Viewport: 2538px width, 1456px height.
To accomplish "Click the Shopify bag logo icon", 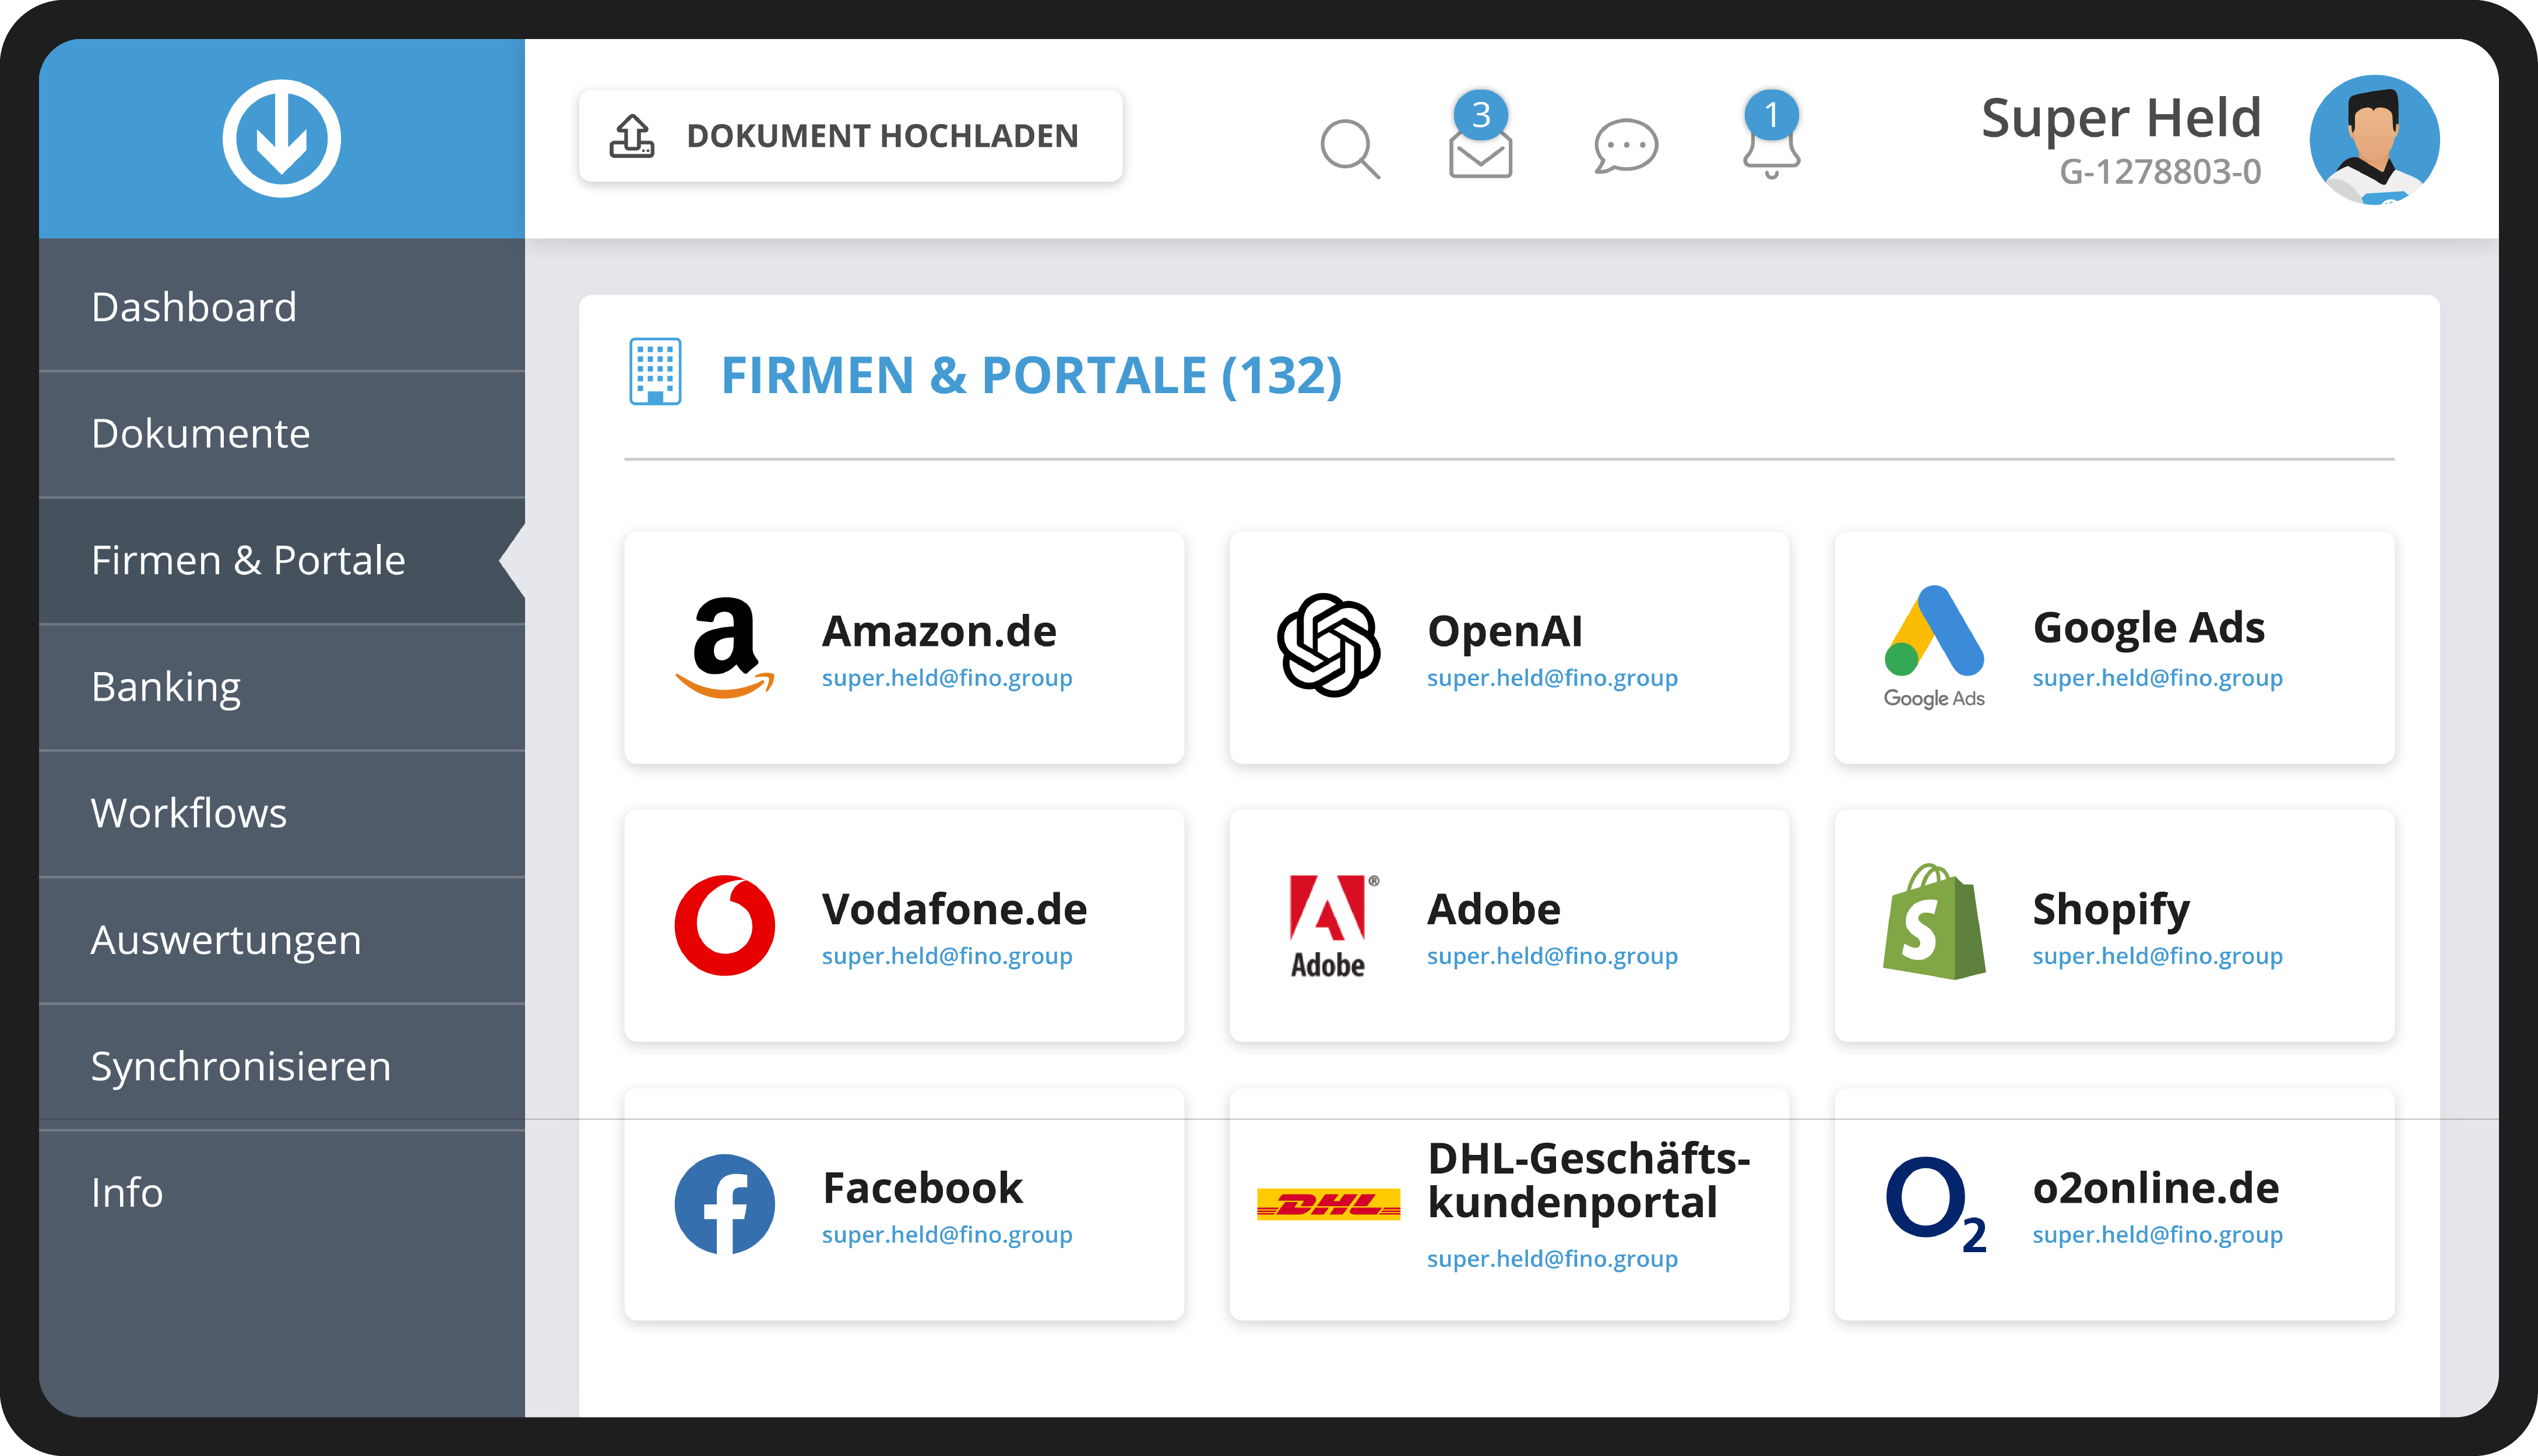I will pos(1934,922).
